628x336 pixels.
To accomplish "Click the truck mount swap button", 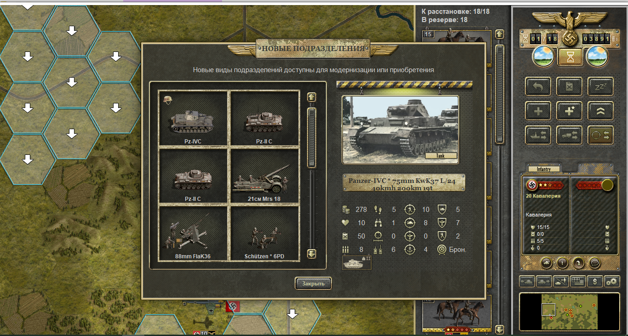I will [569, 135].
